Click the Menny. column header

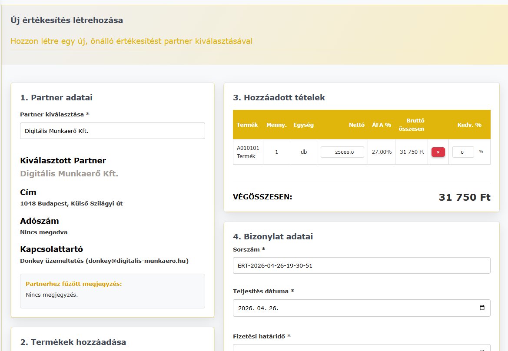click(x=276, y=125)
